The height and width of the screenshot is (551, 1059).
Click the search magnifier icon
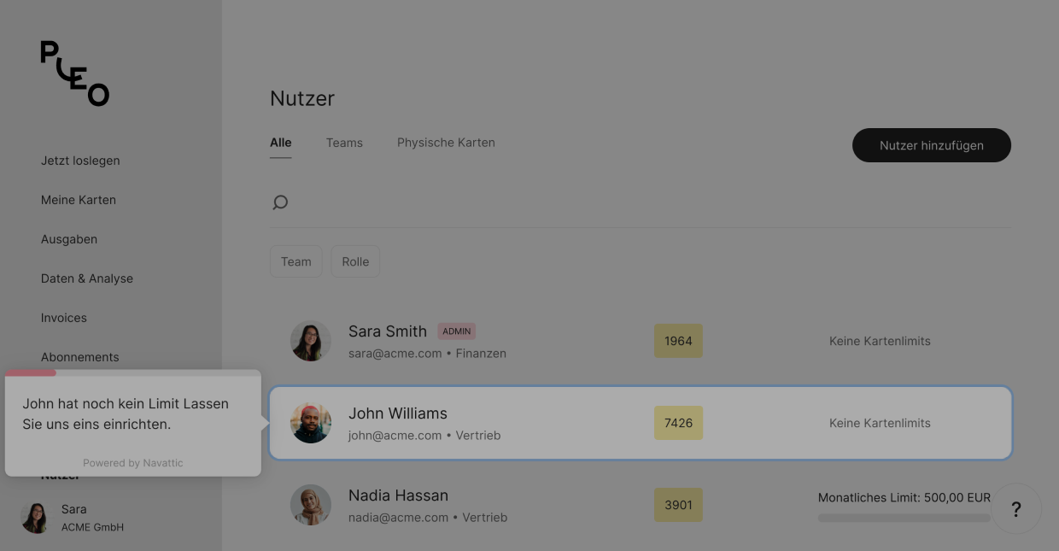(280, 202)
